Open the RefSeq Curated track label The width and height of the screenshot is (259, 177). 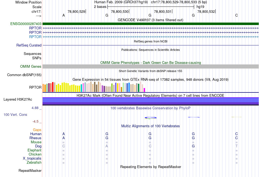pyautogui.click(x=29, y=45)
